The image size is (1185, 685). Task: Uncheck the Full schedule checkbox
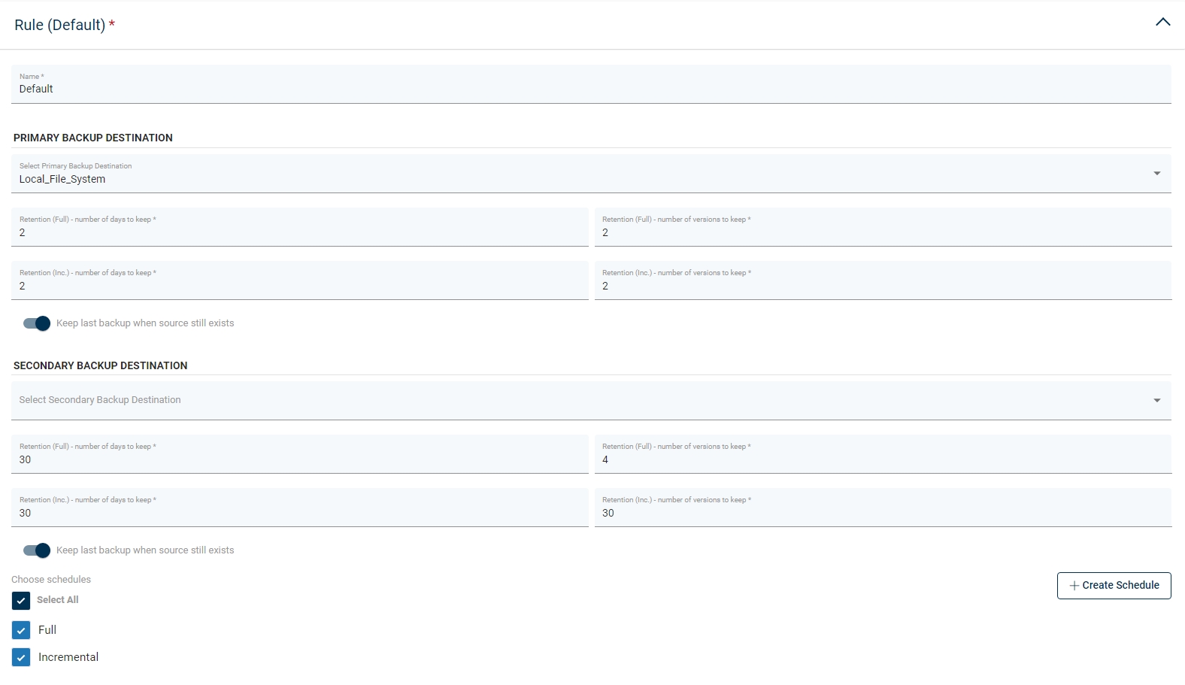[x=21, y=630]
